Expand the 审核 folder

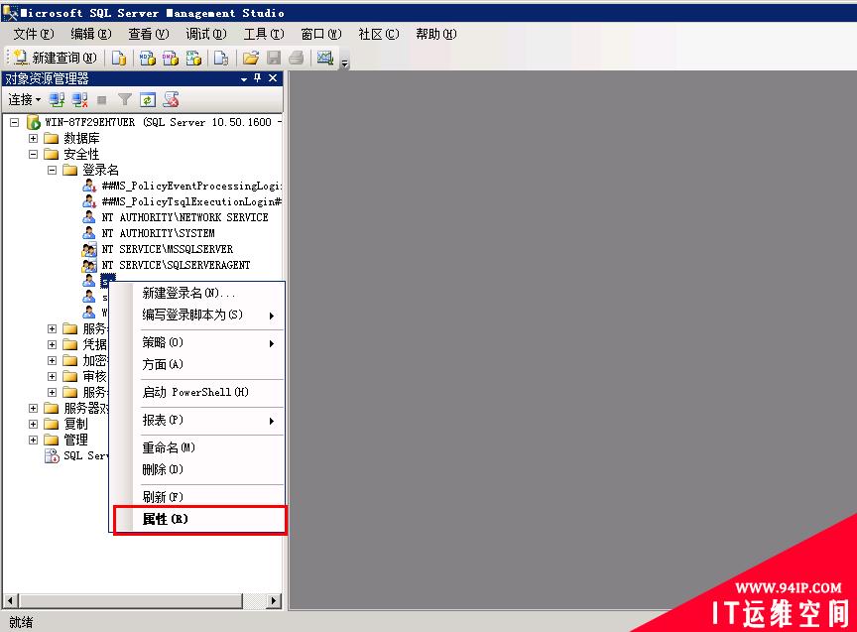click(x=52, y=376)
